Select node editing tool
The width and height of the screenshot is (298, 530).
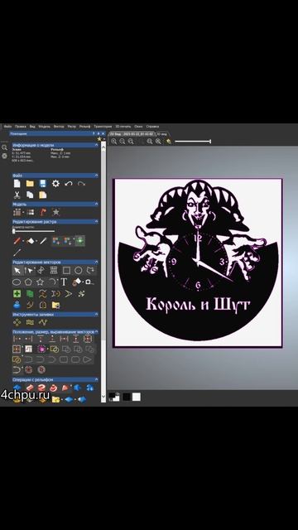tap(29, 271)
